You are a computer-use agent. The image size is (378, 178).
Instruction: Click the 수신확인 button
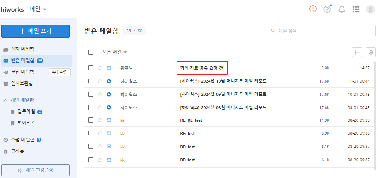coord(59,72)
